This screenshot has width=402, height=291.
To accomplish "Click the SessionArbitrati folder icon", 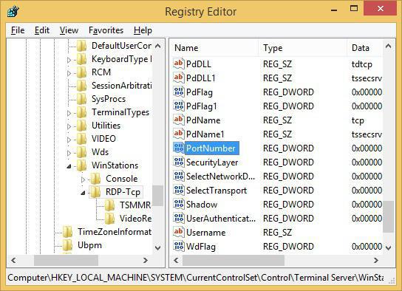I will coord(81,86).
